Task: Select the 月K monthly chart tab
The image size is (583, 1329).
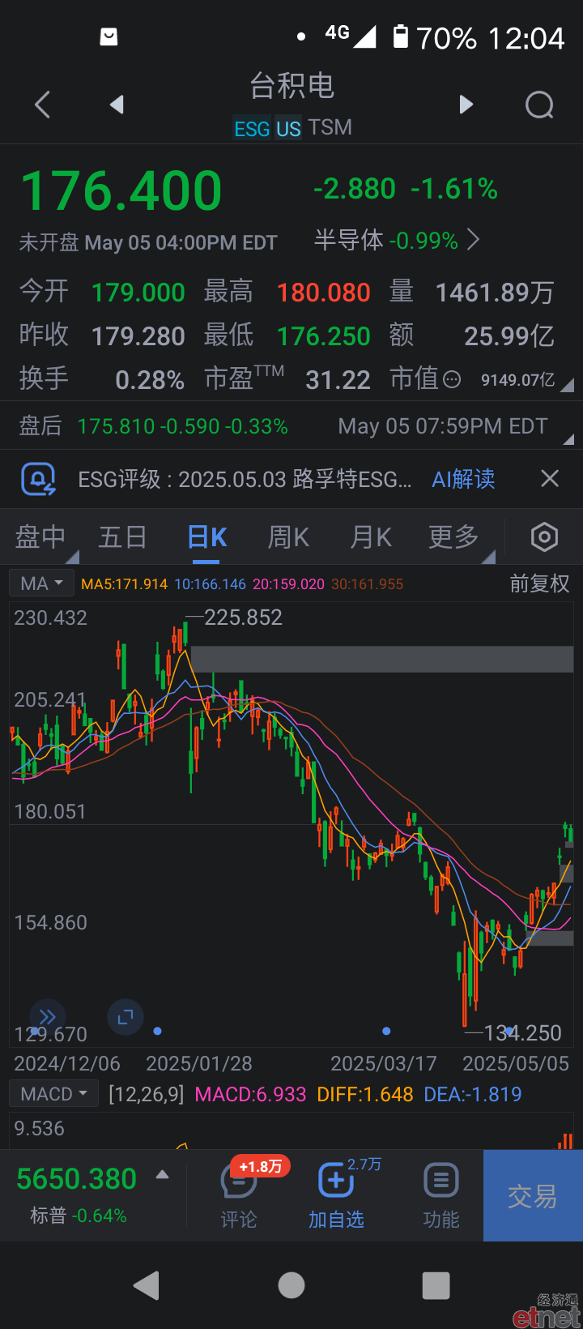Action: [x=371, y=536]
